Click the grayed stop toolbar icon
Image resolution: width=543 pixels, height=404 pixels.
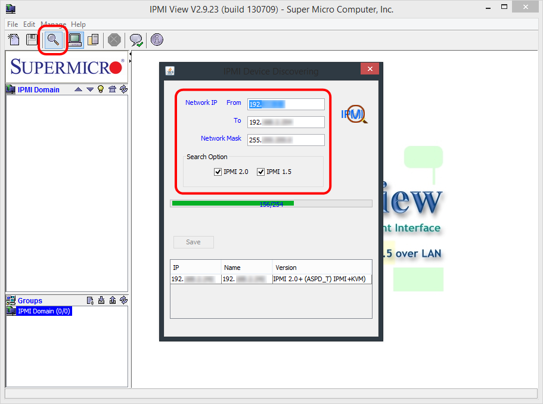tap(114, 40)
